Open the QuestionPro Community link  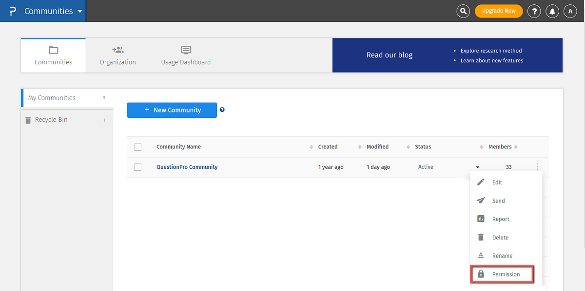click(187, 167)
